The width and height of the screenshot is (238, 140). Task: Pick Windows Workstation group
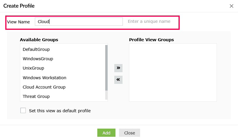[45, 78]
